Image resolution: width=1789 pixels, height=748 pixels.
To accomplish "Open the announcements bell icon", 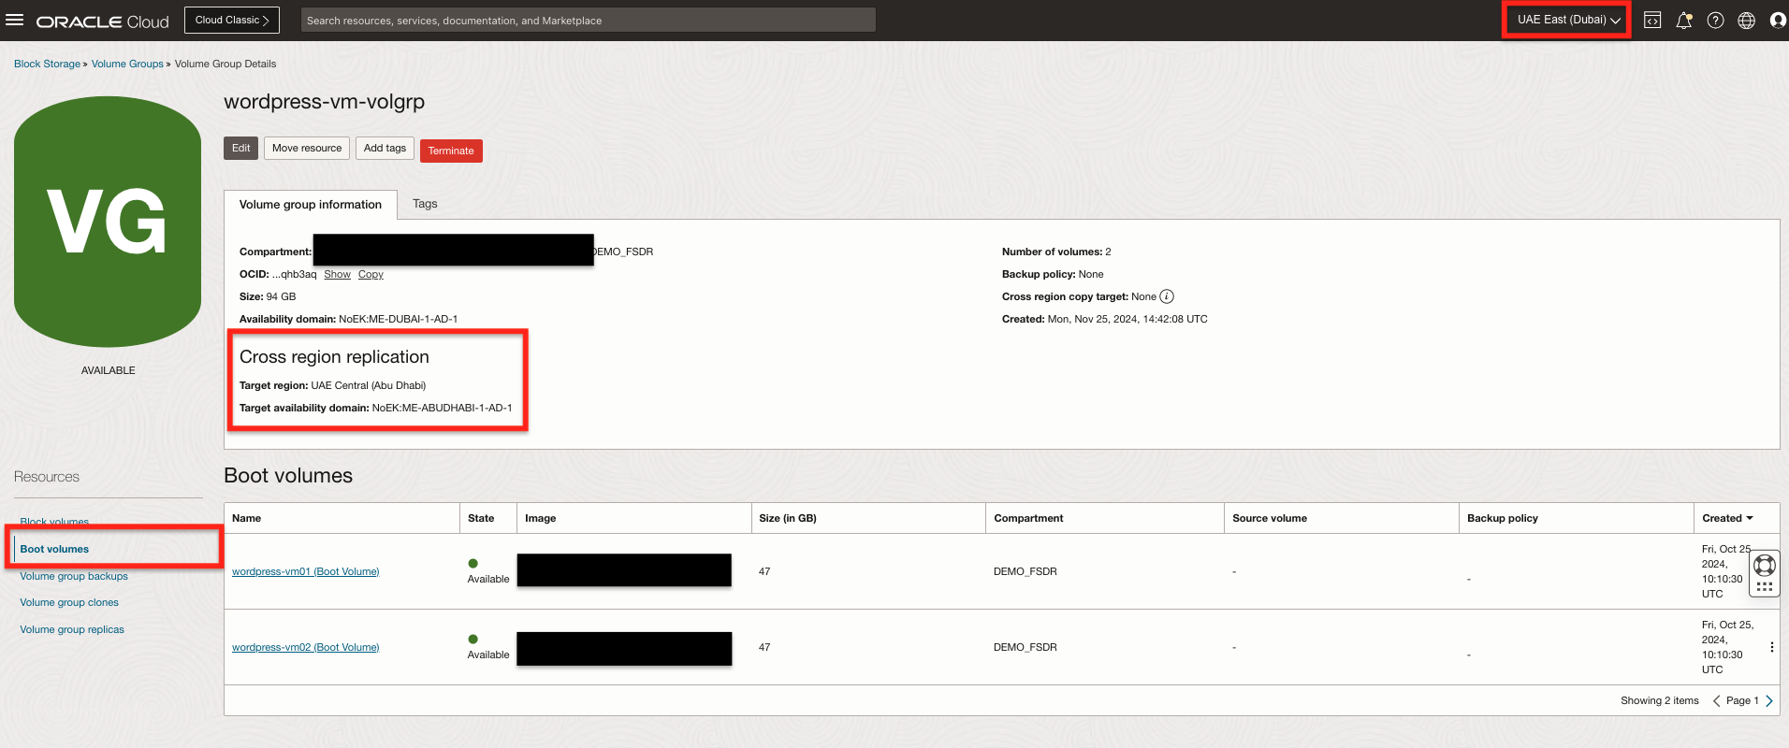I will click(x=1684, y=20).
